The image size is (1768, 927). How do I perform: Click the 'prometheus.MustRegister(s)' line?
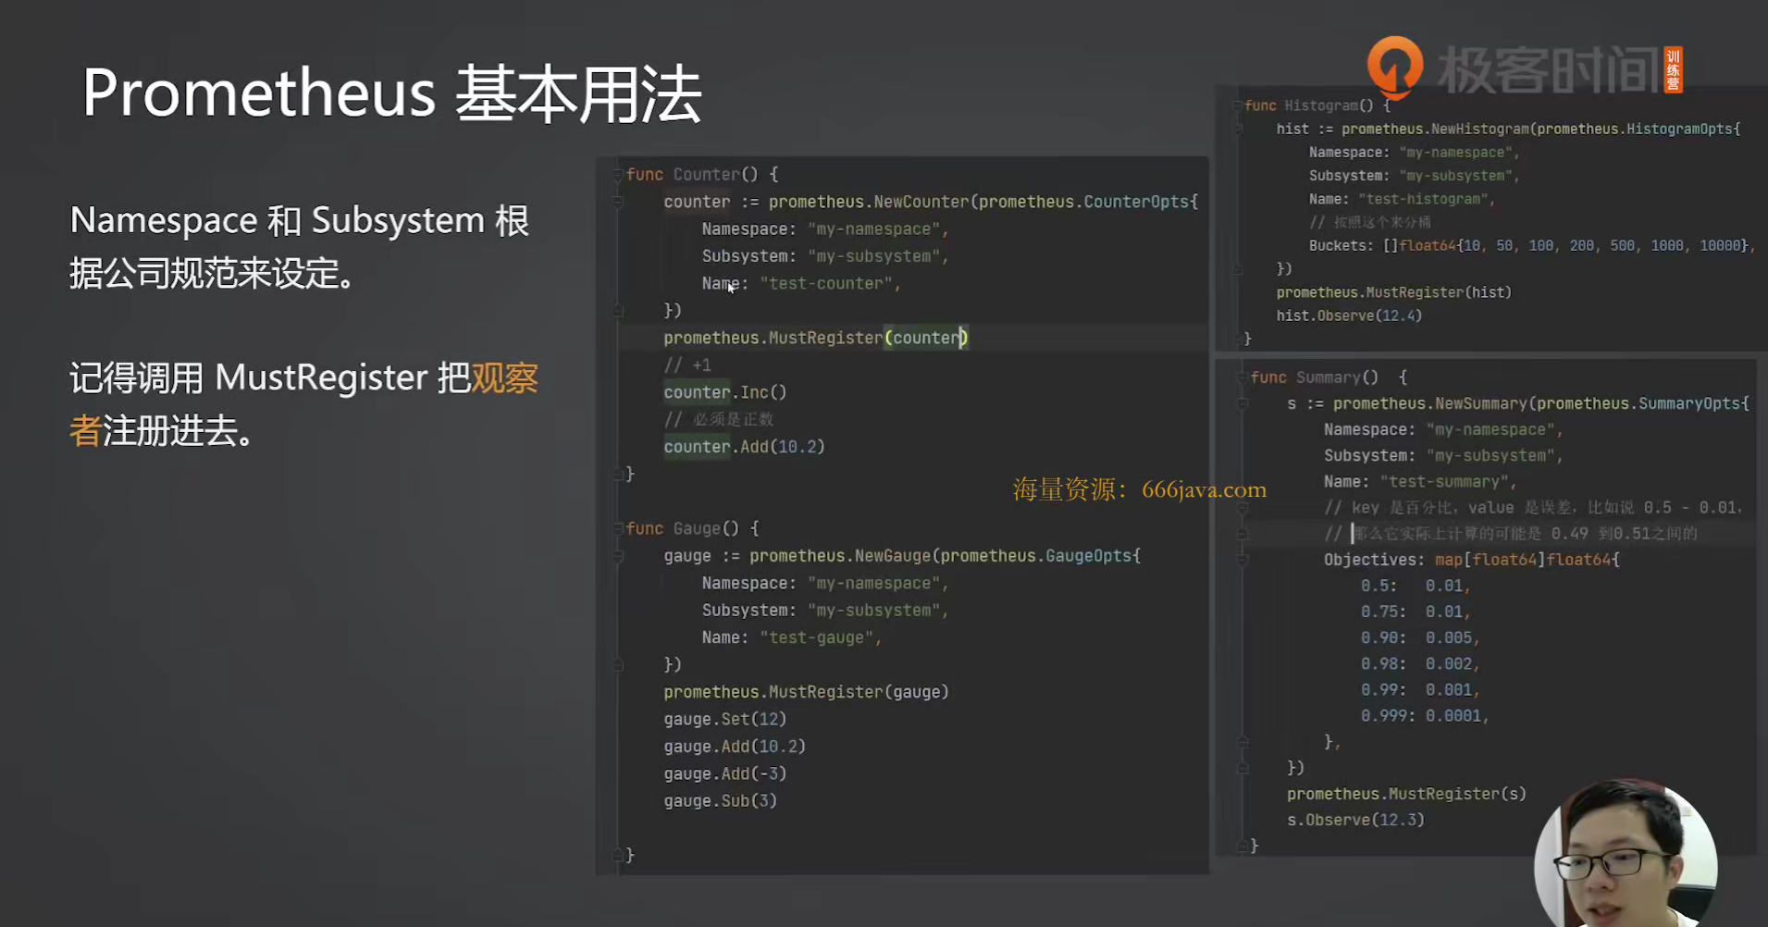1406,795
